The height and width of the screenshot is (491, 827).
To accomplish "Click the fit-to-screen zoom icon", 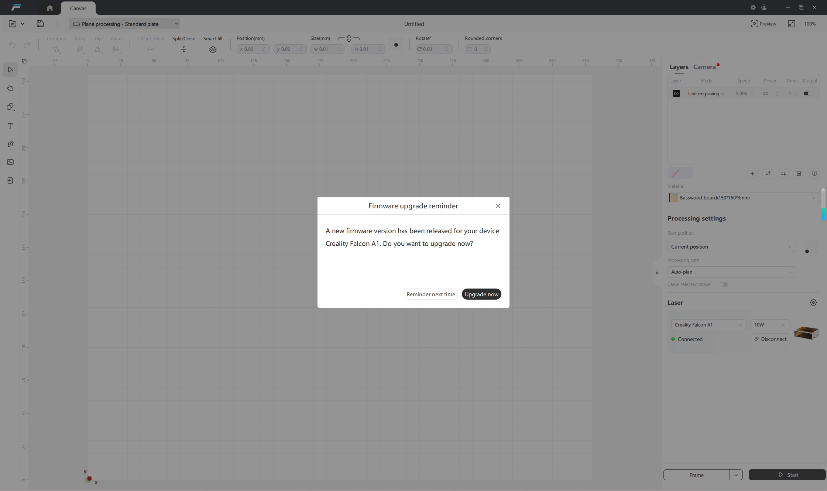I will (791, 24).
